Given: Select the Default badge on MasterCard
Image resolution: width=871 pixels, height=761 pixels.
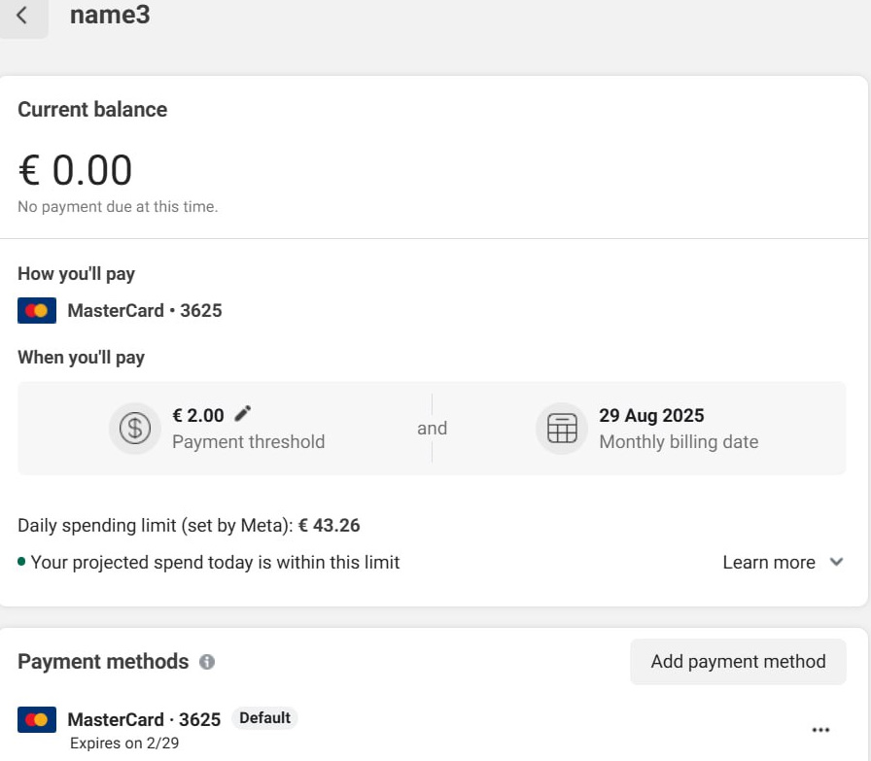Looking at the screenshot, I should tap(264, 718).
